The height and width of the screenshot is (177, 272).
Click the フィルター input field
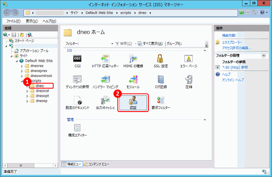coord(95,43)
